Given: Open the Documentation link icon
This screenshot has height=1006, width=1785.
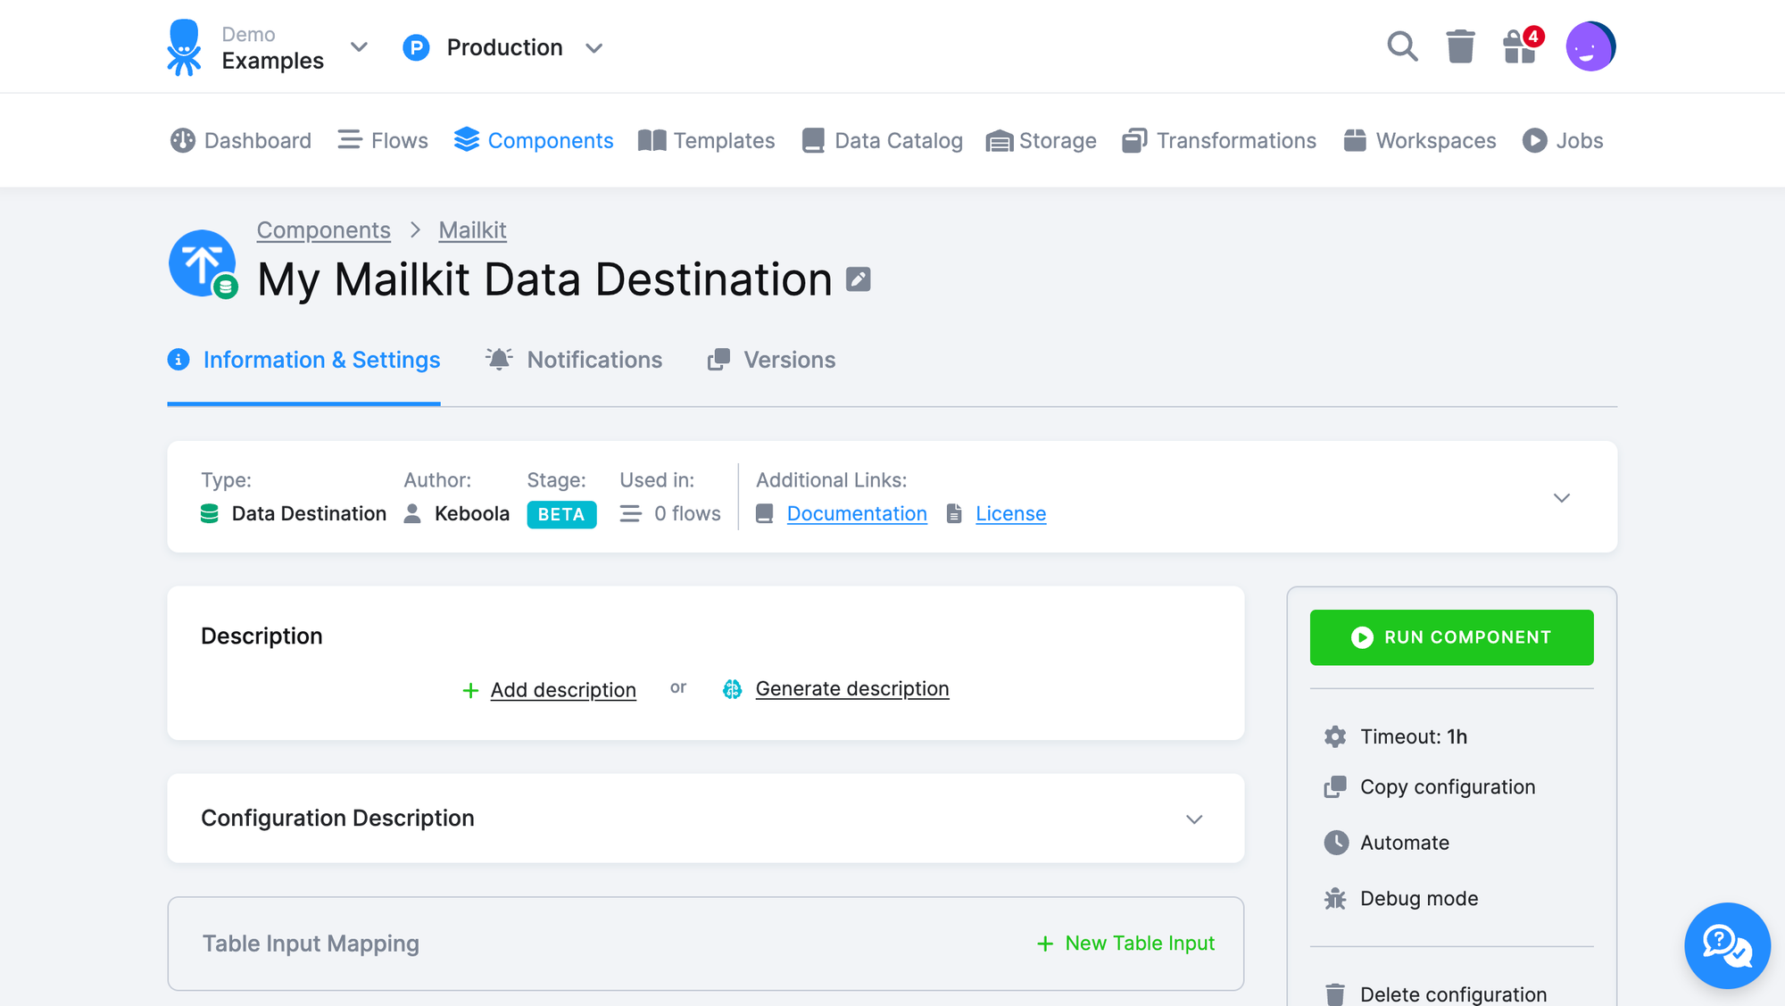Looking at the screenshot, I should tap(764, 512).
